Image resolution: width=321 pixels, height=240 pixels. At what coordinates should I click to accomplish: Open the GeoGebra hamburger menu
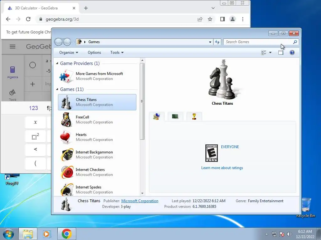click(13, 47)
